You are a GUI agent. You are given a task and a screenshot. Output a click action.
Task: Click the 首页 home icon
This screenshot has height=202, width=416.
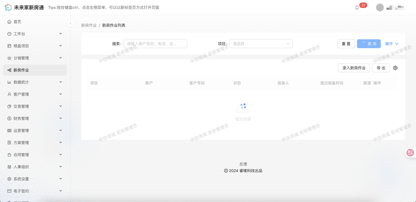(9, 22)
